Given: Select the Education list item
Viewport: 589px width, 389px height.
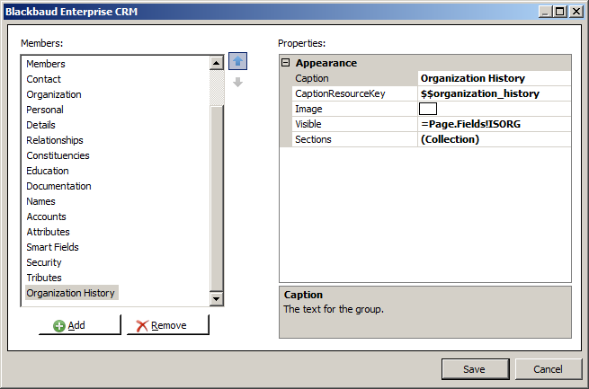Looking at the screenshot, I should 48,171.
